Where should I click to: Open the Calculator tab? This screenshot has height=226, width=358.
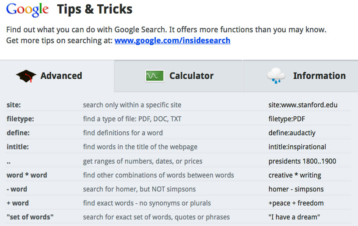point(191,76)
